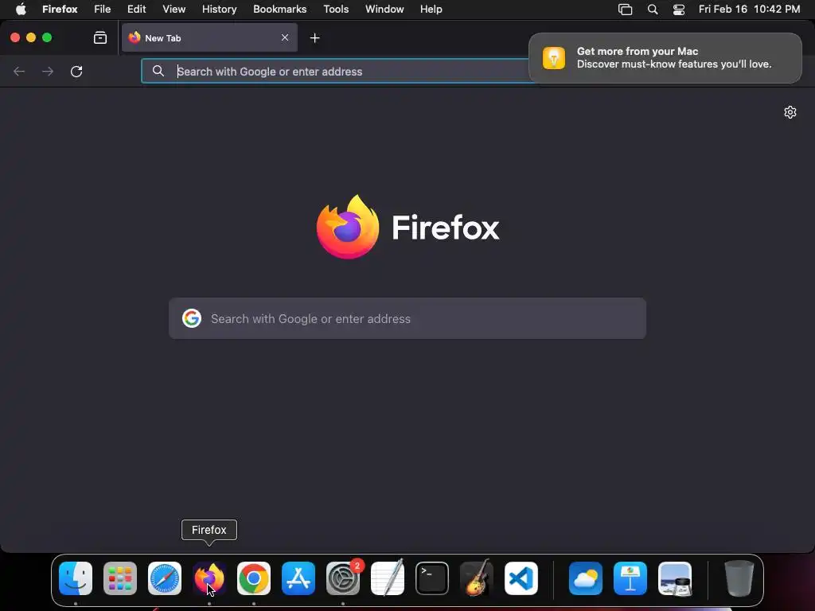Image resolution: width=815 pixels, height=611 pixels.
Task: Open Launchpad from the dock
Action: (120, 578)
